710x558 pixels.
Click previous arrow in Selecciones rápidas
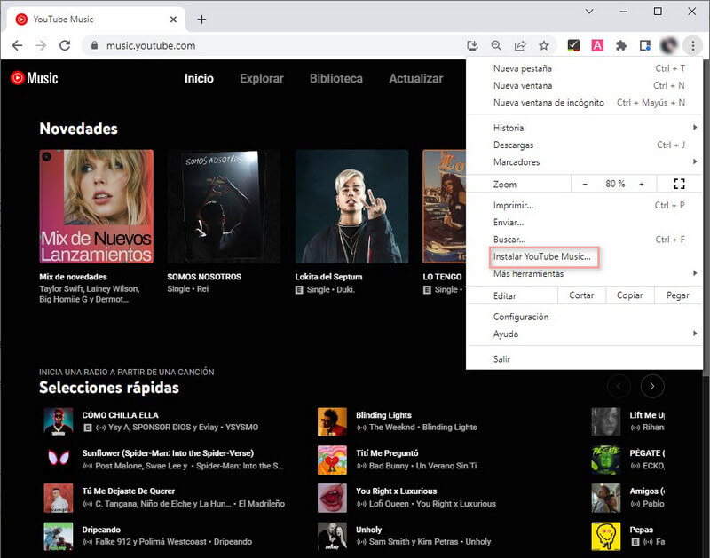click(619, 386)
